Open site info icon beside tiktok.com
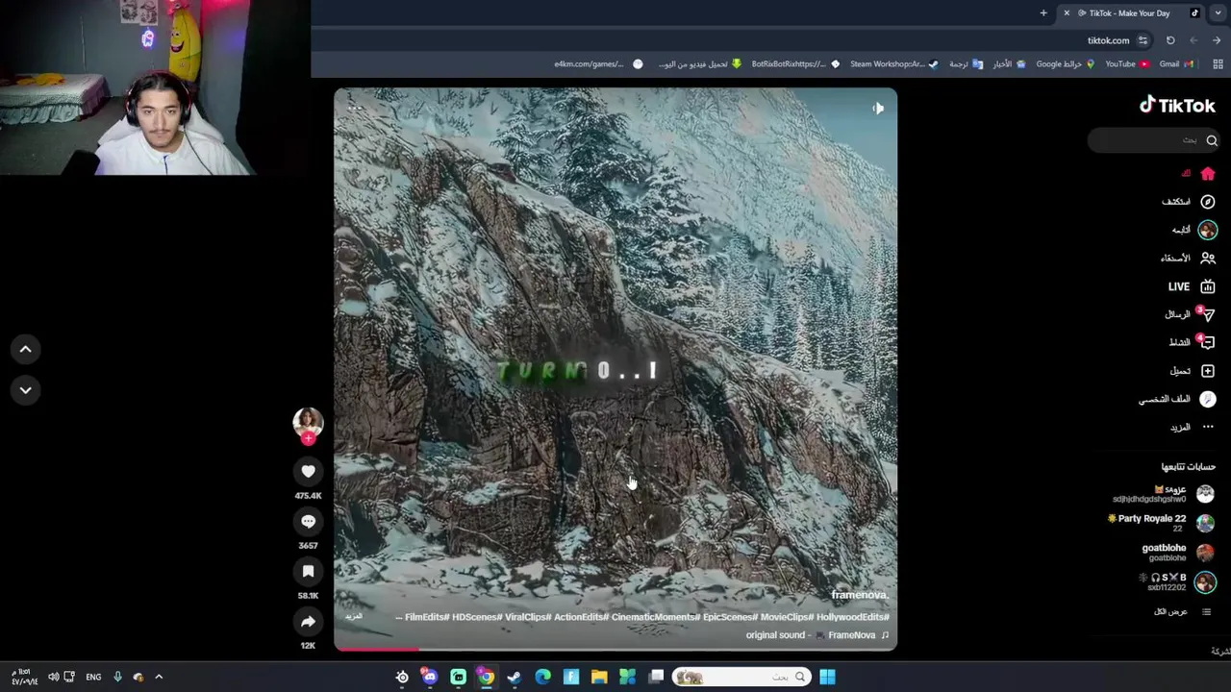The height and width of the screenshot is (692, 1231). [x=1143, y=40]
